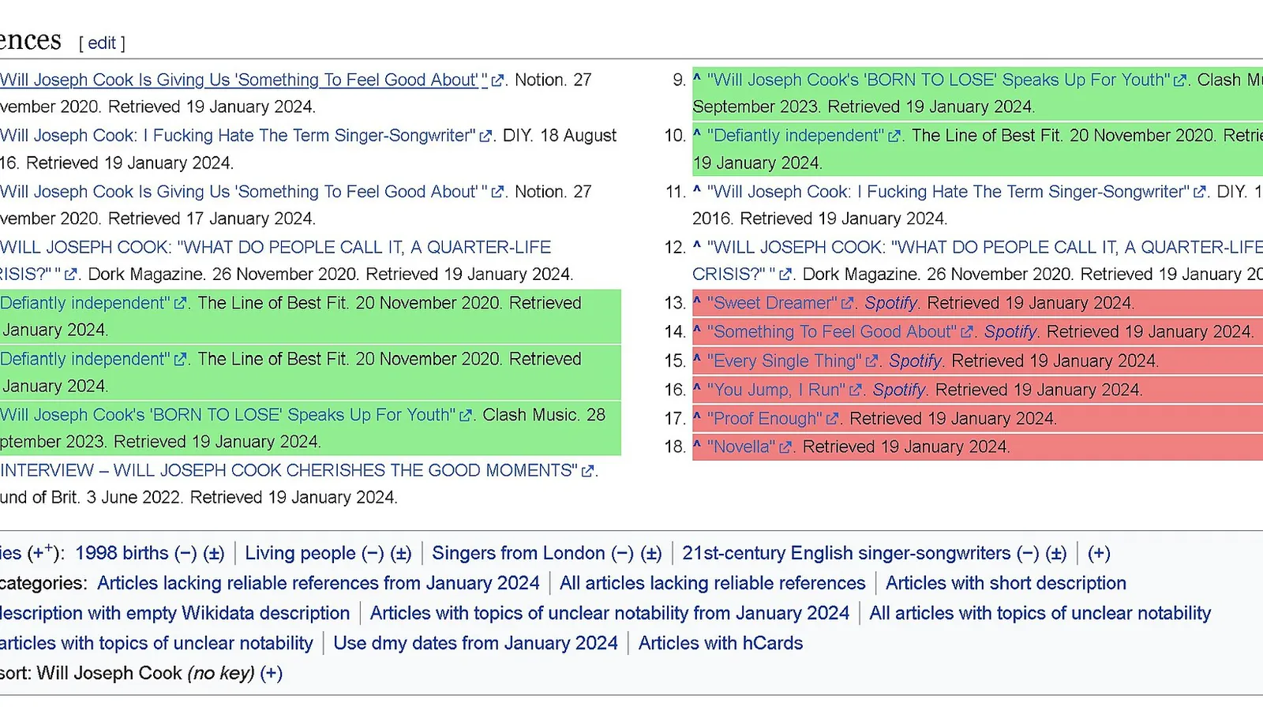Remove the "Living people" category using (−)
This screenshot has height=710, width=1263.
click(x=373, y=553)
